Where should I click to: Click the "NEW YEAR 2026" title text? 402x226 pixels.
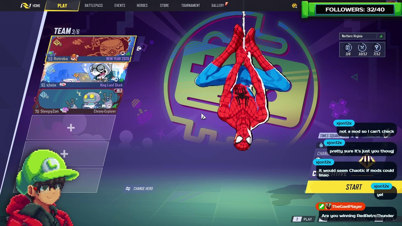pos(118,59)
